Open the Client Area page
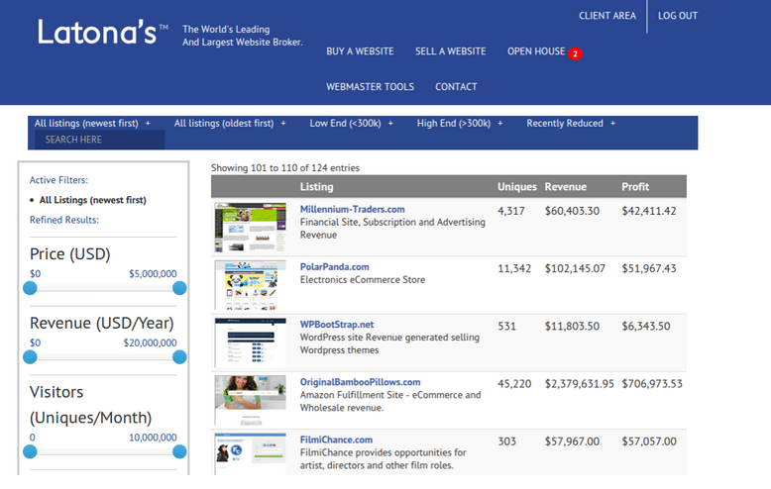The width and height of the screenshot is (771, 489). (607, 16)
